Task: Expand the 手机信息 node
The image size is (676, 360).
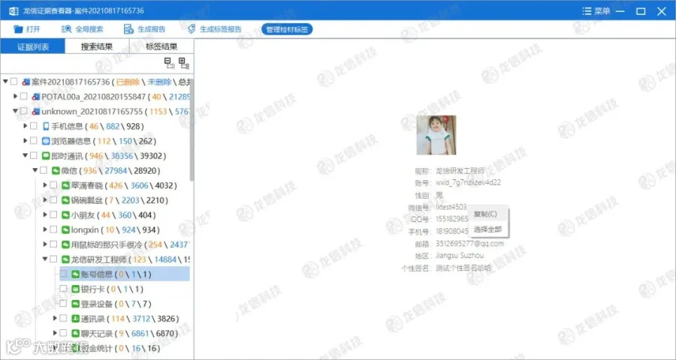Action: click(26, 126)
